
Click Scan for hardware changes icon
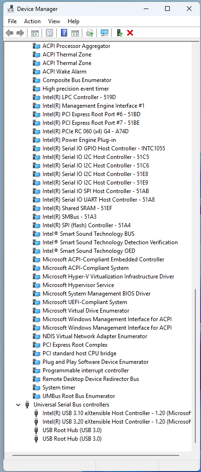click(105, 33)
